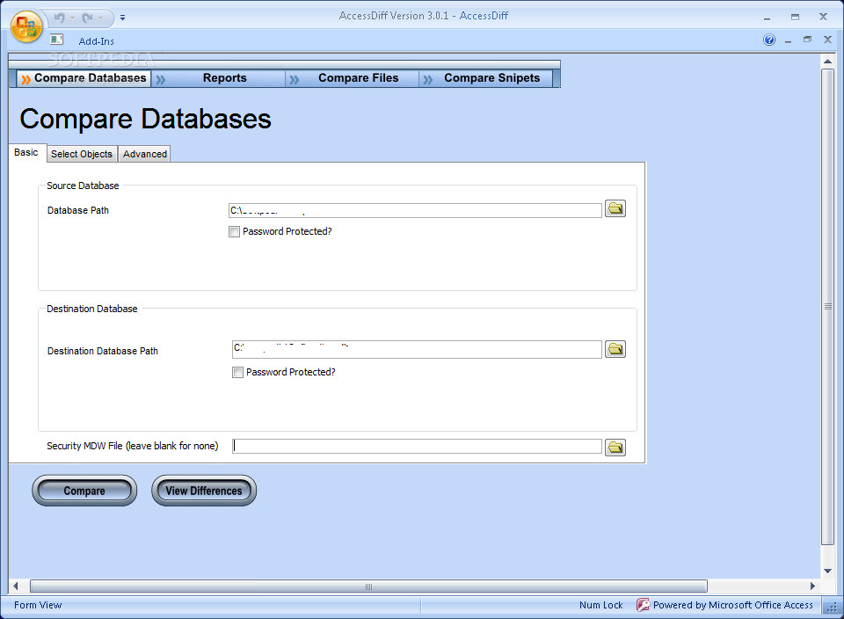Viewport: 844px width, 619px height.
Task: Click the source Database Path field
Action: pyautogui.click(x=415, y=210)
